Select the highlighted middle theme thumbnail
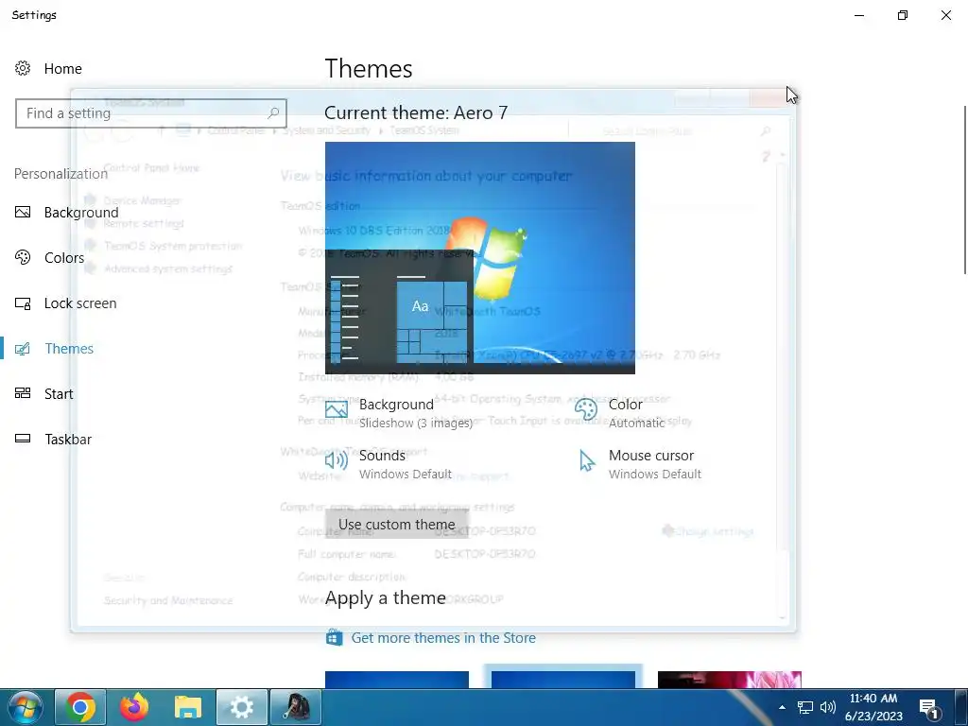Viewport: 968px width, 726px height. coord(563,680)
